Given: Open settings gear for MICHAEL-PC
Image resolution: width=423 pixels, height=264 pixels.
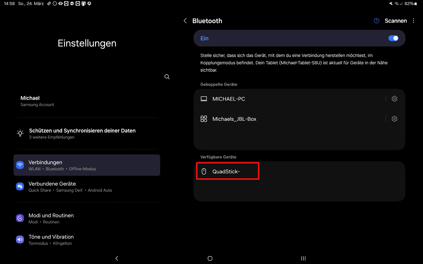Looking at the screenshot, I should (x=394, y=99).
